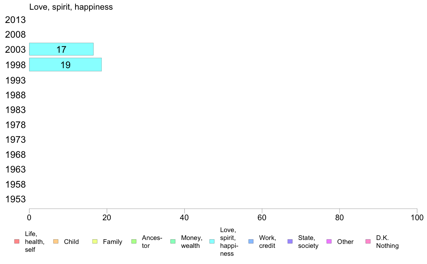This screenshot has width=427, height=264.
Task: Click the blue Work, credit legend swatch
Action: coord(251,241)
